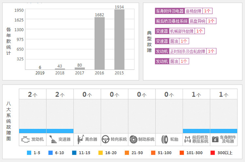Click the 2016 bar showing 1682
Viewport: 245px width, 162px height.
pyautogui.click(x=99, y=43)
